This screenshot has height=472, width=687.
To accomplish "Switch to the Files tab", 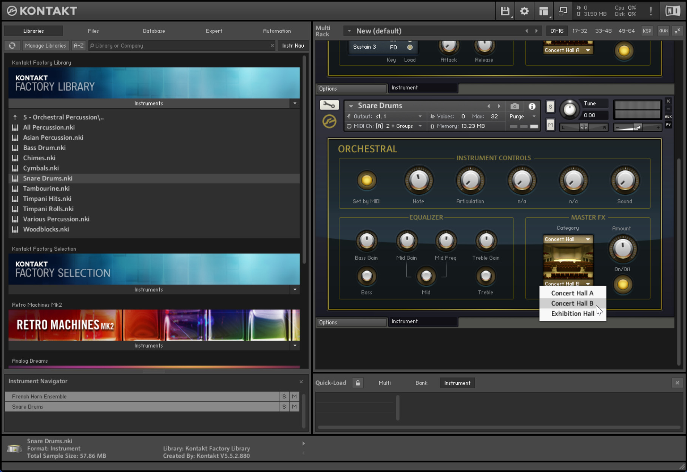I will coord(93,31).
